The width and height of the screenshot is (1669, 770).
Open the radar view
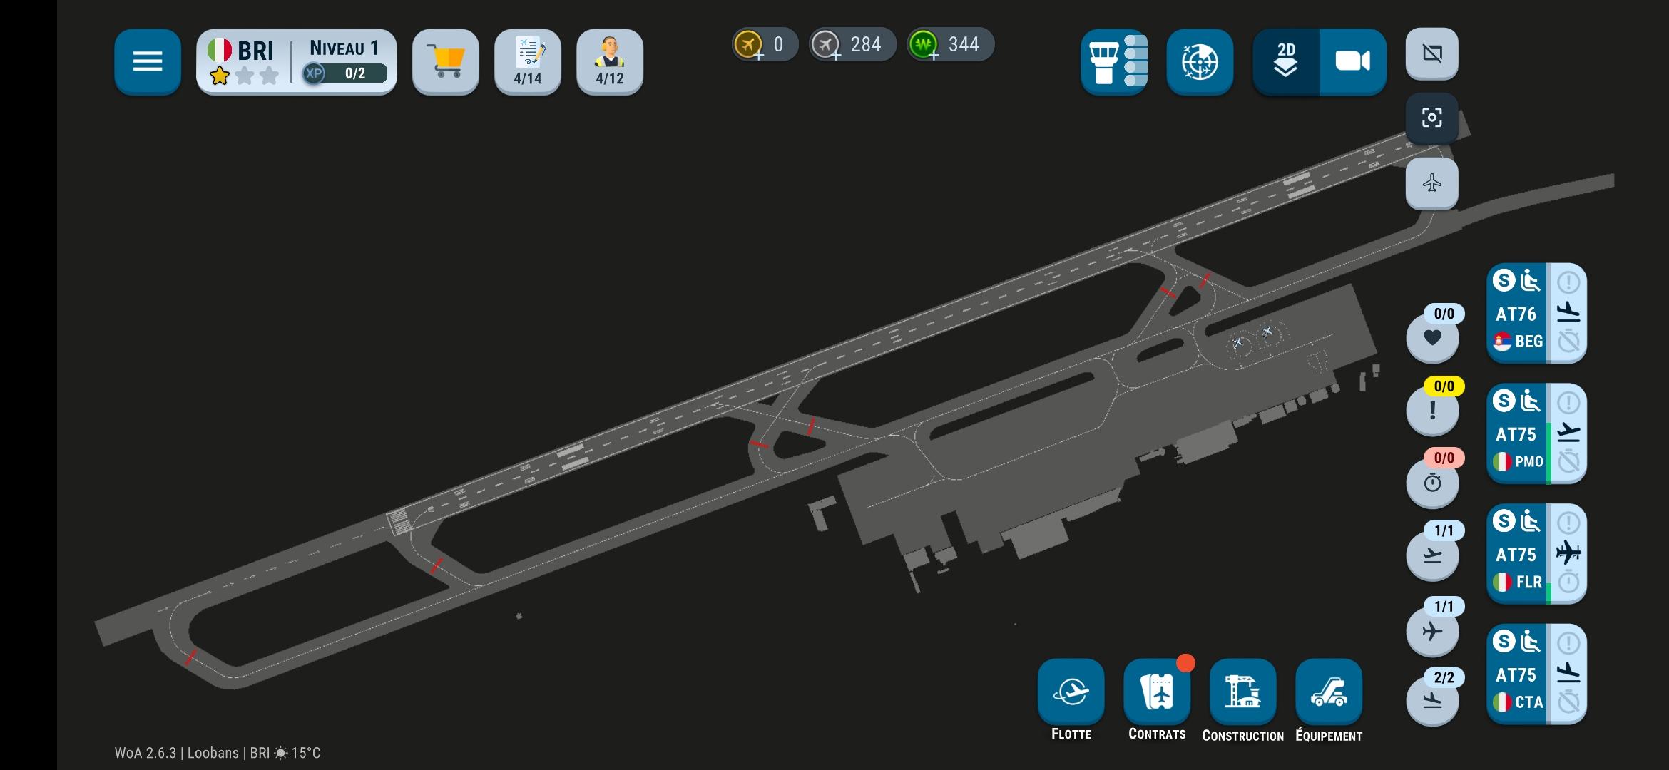point(1200,61)
